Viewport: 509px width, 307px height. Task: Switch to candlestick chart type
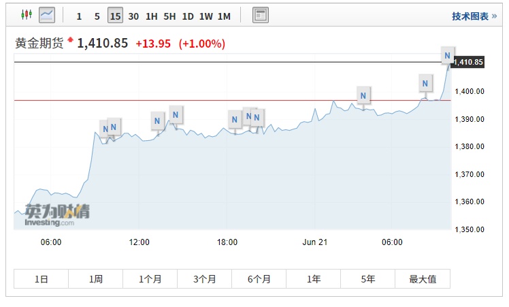[x=27, y=15]
